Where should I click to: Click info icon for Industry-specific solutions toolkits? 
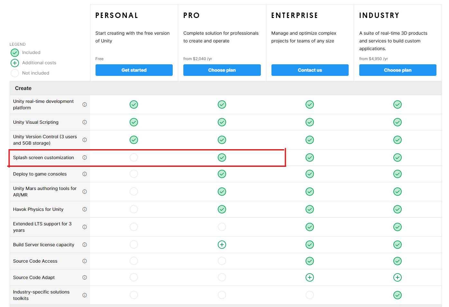pyautogui.click(x=85, y=295)
